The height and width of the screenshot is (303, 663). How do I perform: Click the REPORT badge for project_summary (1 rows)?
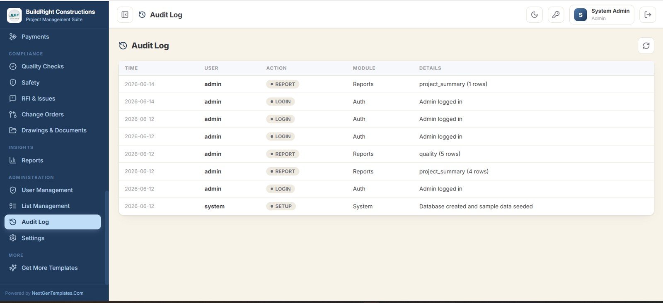pos(283,84)
